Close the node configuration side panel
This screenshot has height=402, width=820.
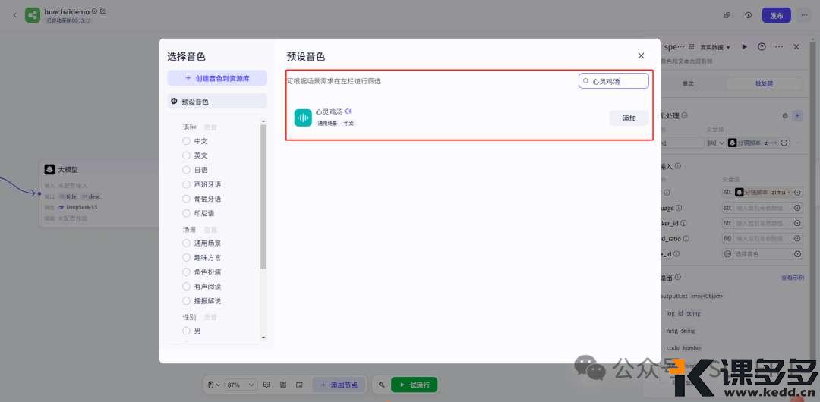[796, 46]
